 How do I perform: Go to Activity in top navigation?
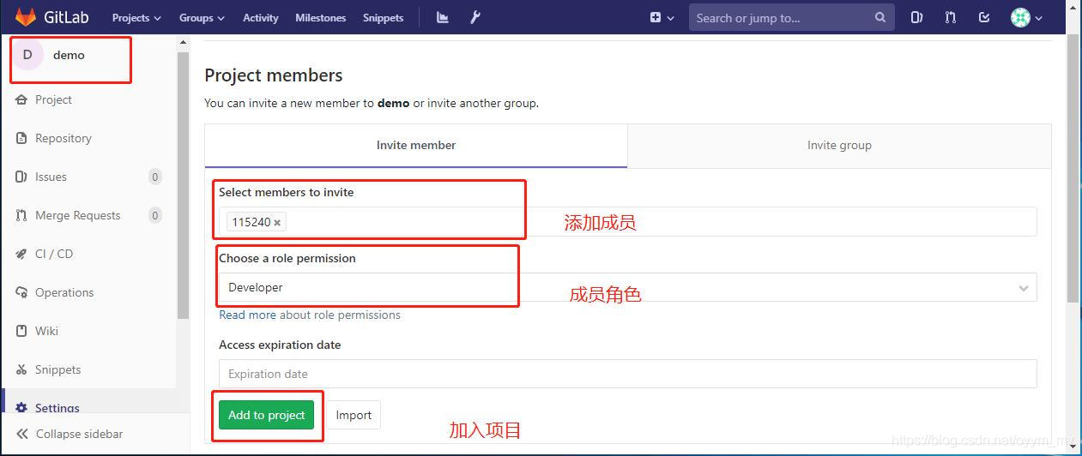260,17
